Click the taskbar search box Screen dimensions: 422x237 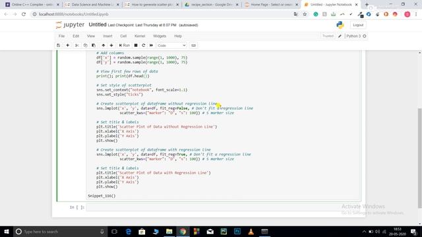[x=61, y=231]
